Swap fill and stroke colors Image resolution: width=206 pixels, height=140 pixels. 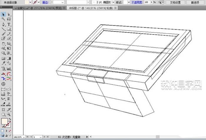[x=10, y=119]
